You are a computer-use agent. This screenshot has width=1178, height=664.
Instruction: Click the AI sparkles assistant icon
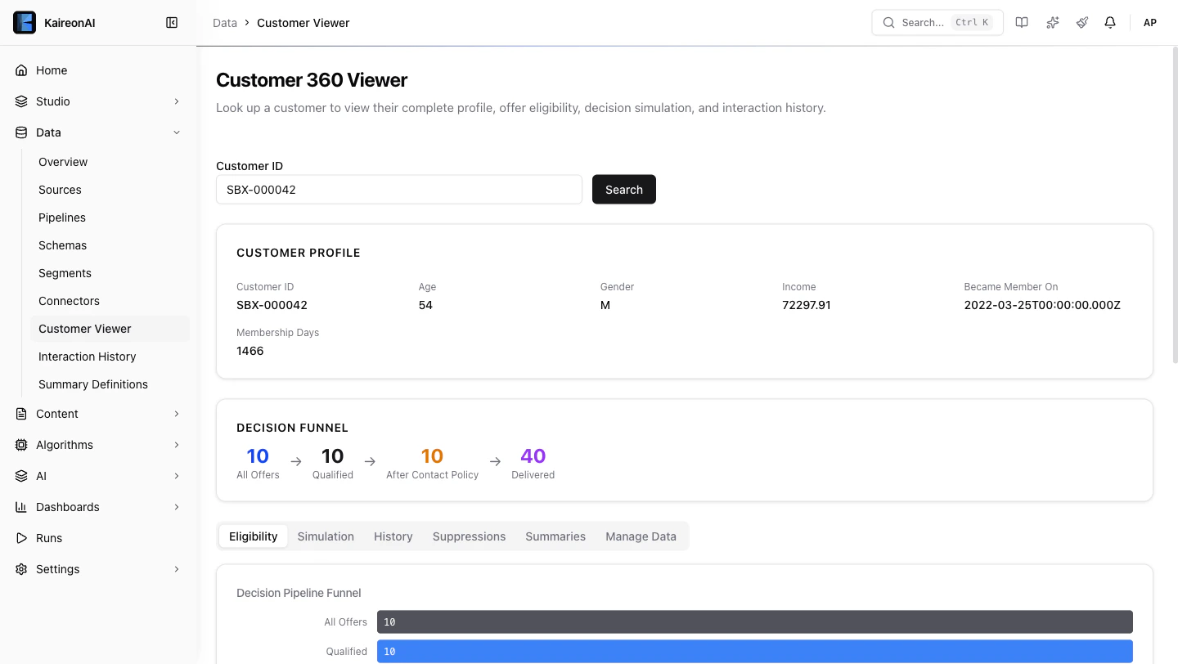click(x=1052, y=22)
